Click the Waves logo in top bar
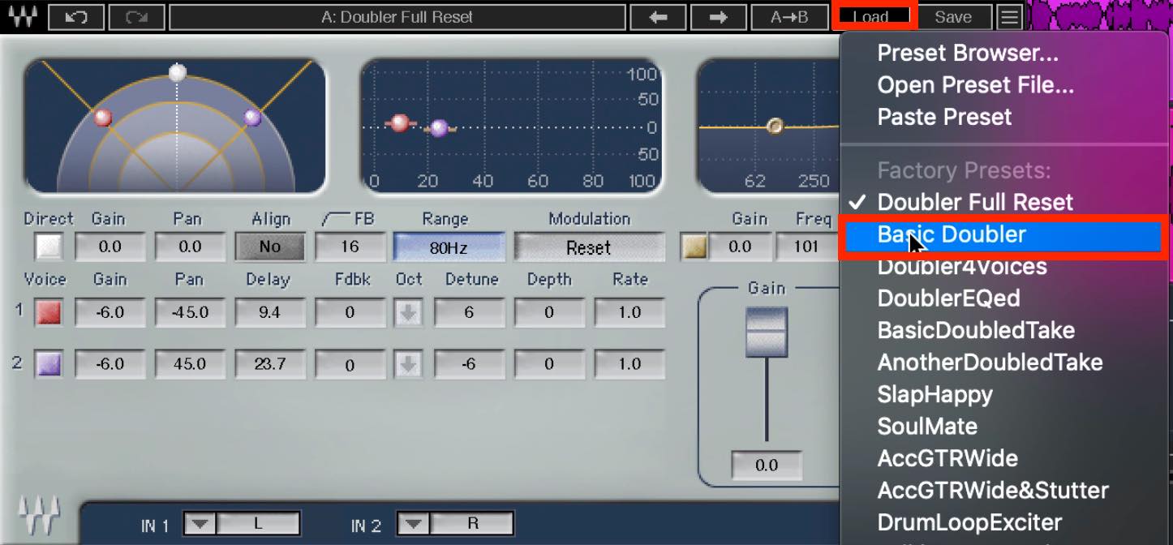The image size is (1173, 545). pyautogui.click(x=23, y=17)
